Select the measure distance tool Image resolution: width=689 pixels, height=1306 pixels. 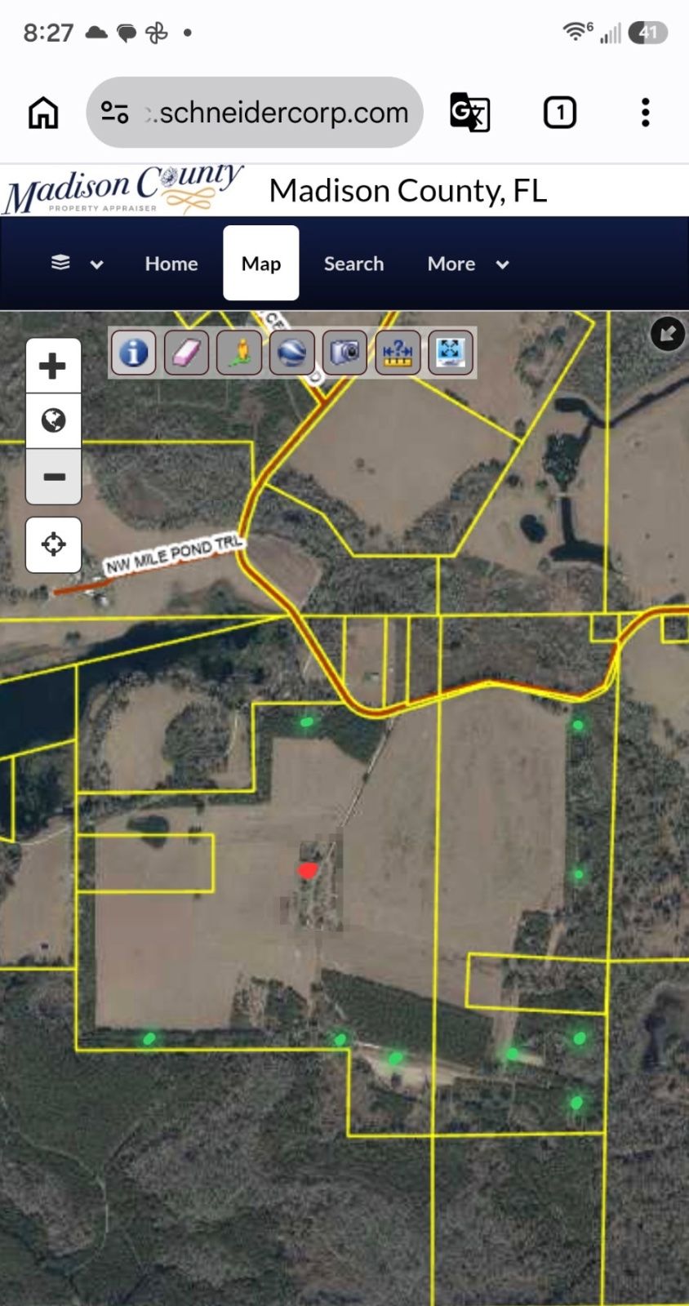click(x=398, y=353)
